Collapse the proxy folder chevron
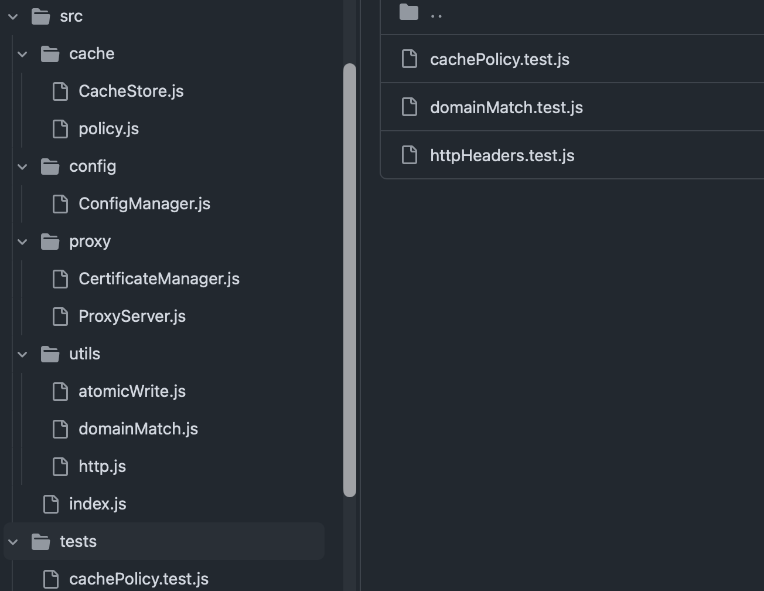This screenshot has width=764, height=591. tap(23, 242)
